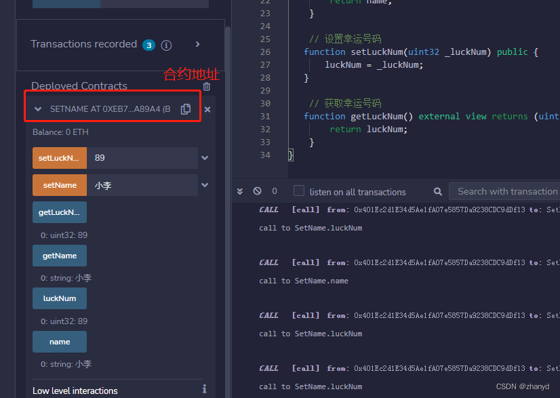This screenshot has width=560, height=398.
Task: Click the 'return luckNum;' code line
Action: [x=368, y=129]
